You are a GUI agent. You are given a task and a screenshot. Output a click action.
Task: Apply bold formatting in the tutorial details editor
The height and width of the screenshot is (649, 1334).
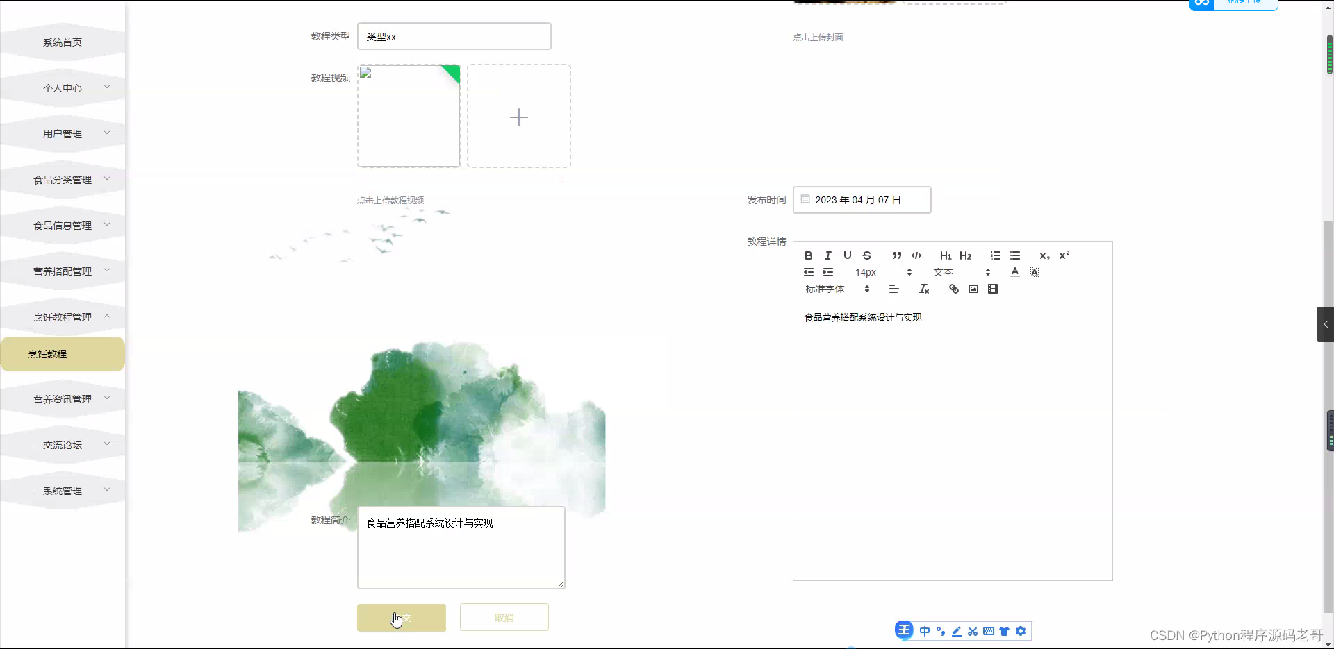pyautogui.click(x=808, y=255)
